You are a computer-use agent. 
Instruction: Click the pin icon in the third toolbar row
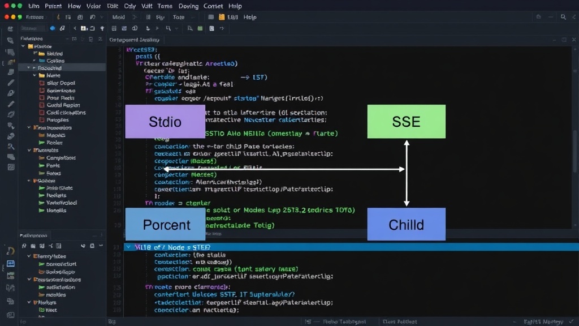pyautogui.click(x=102, y=28)
